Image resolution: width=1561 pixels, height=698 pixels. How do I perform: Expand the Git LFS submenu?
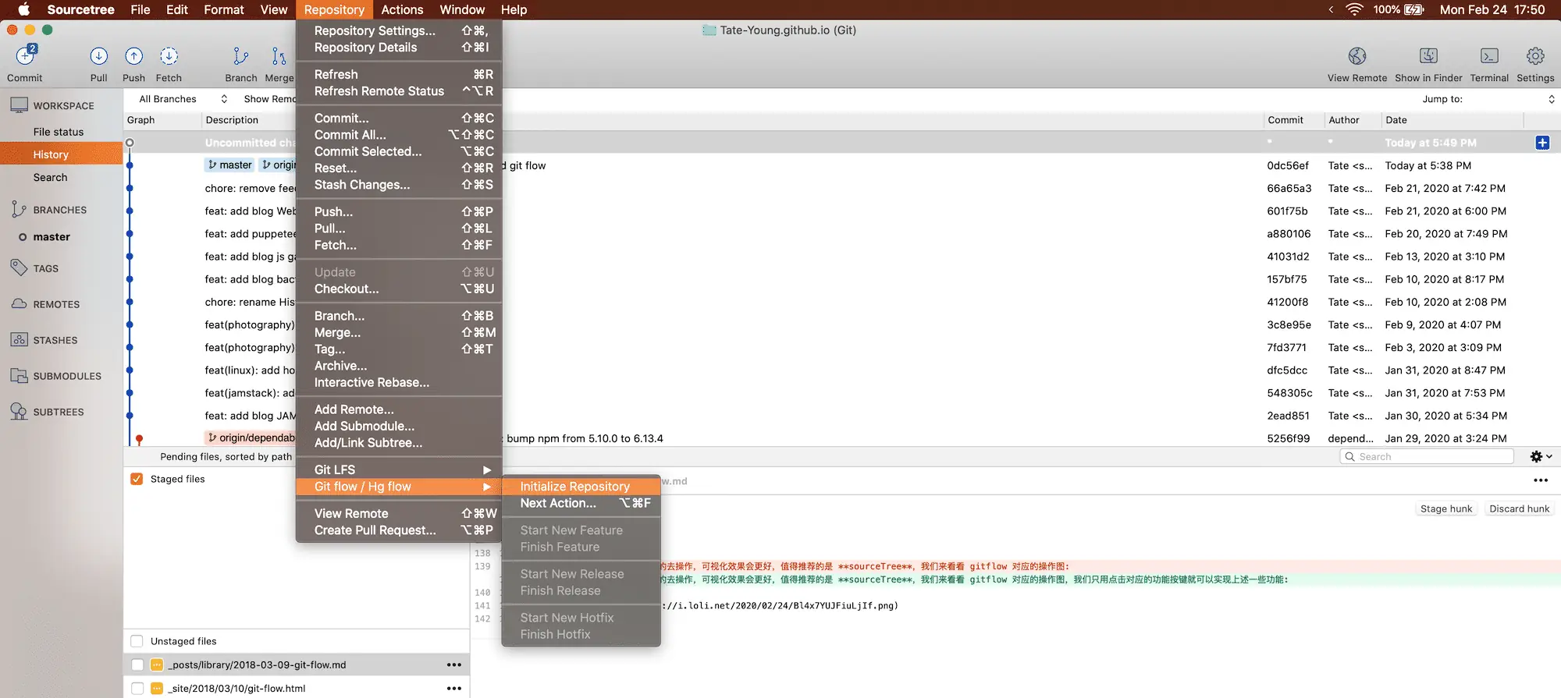399,469
